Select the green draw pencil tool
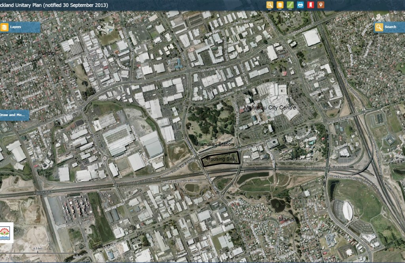This screenshot has height=263, width=405. point(290,5)
